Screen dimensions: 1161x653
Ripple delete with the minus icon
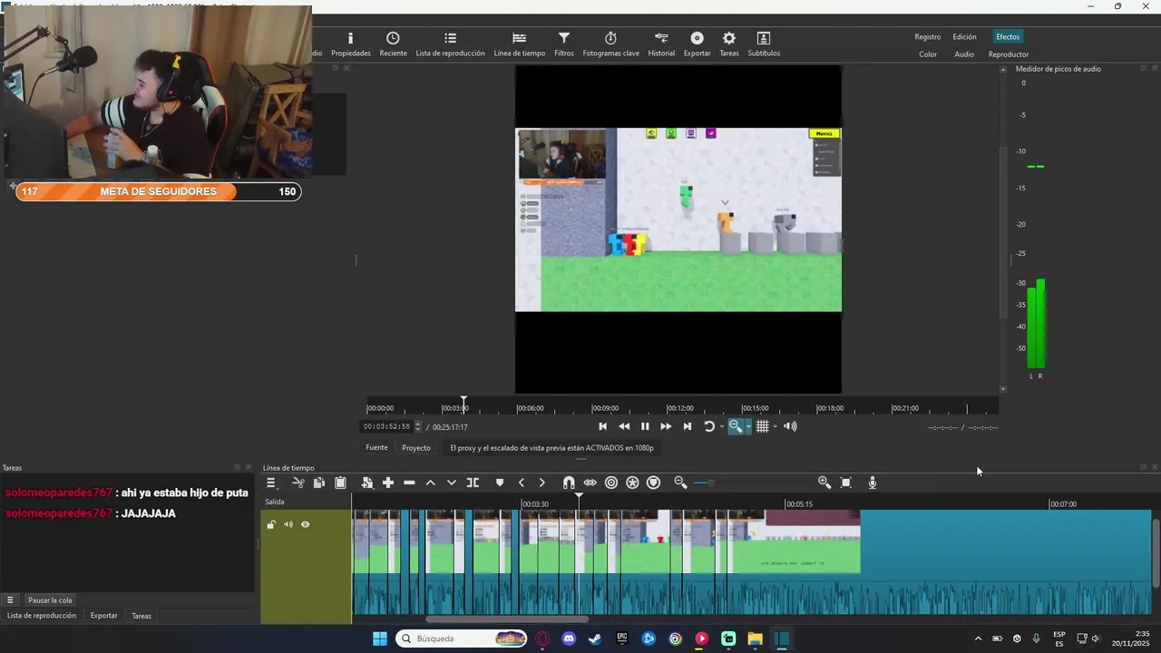(x=409, y=482)
